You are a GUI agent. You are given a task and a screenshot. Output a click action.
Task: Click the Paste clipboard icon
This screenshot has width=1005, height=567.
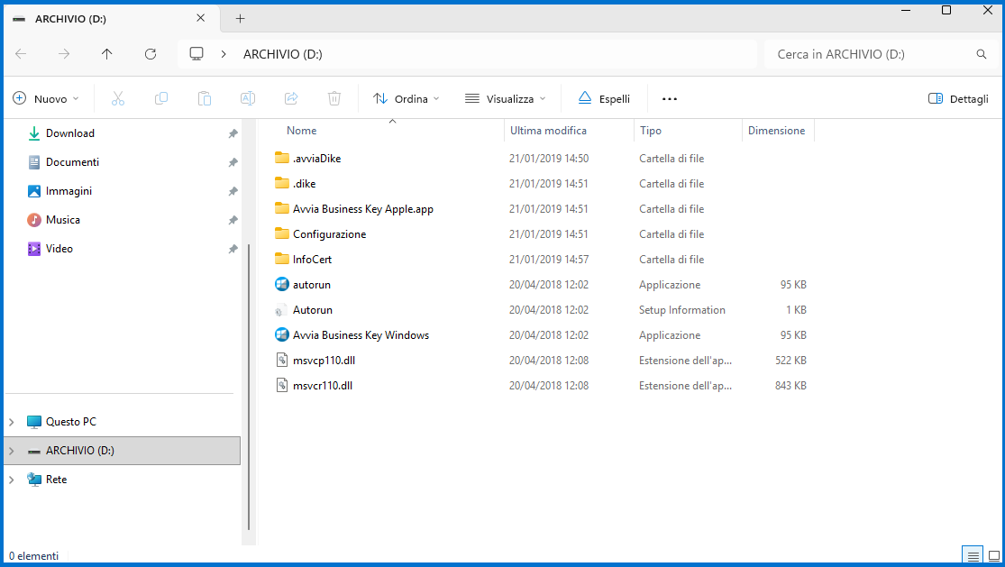tap(205, 98)
